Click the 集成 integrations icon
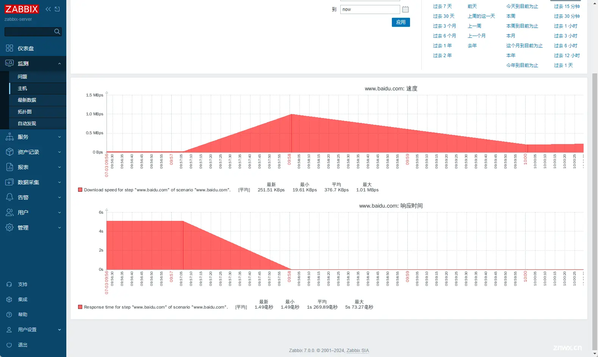This screenshot has width=598, height=357. tap(9, 300)
